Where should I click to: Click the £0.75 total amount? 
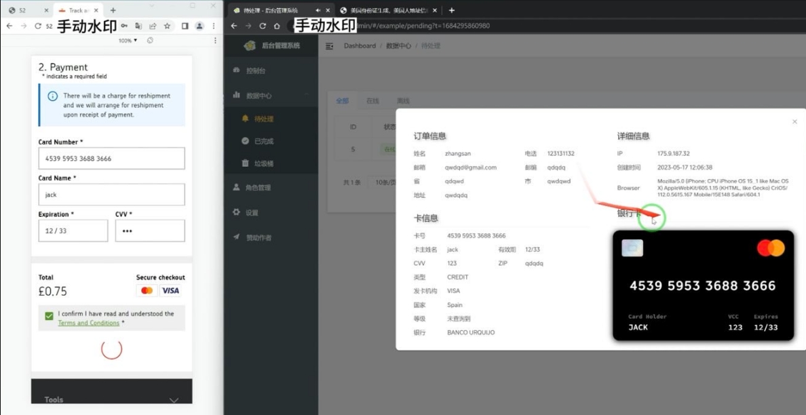pos(53,291)
